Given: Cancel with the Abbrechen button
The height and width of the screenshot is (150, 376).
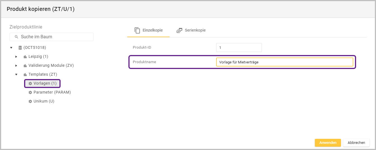Looking at the screenshot, I should [356, 143].
